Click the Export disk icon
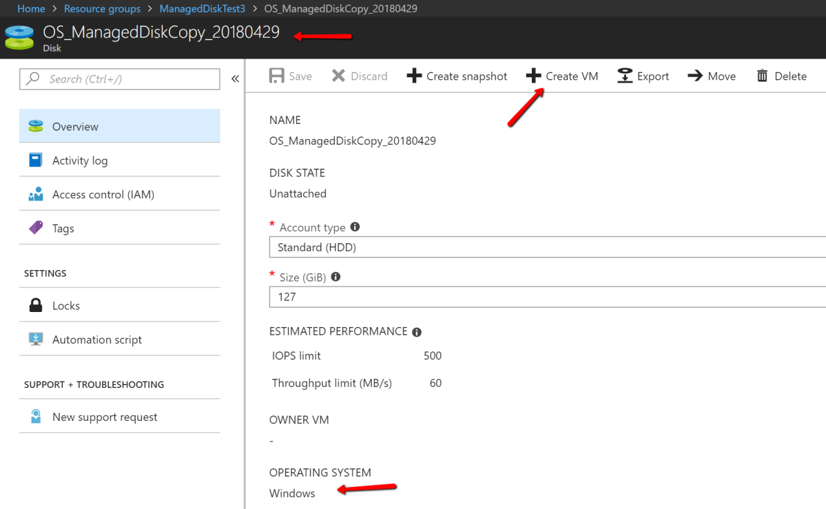This screenshot has height=509, width=826. (625, 76)
